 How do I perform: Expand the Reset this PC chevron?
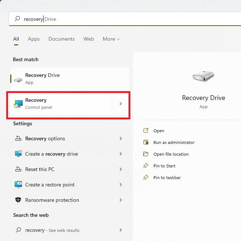pos(120,169)
